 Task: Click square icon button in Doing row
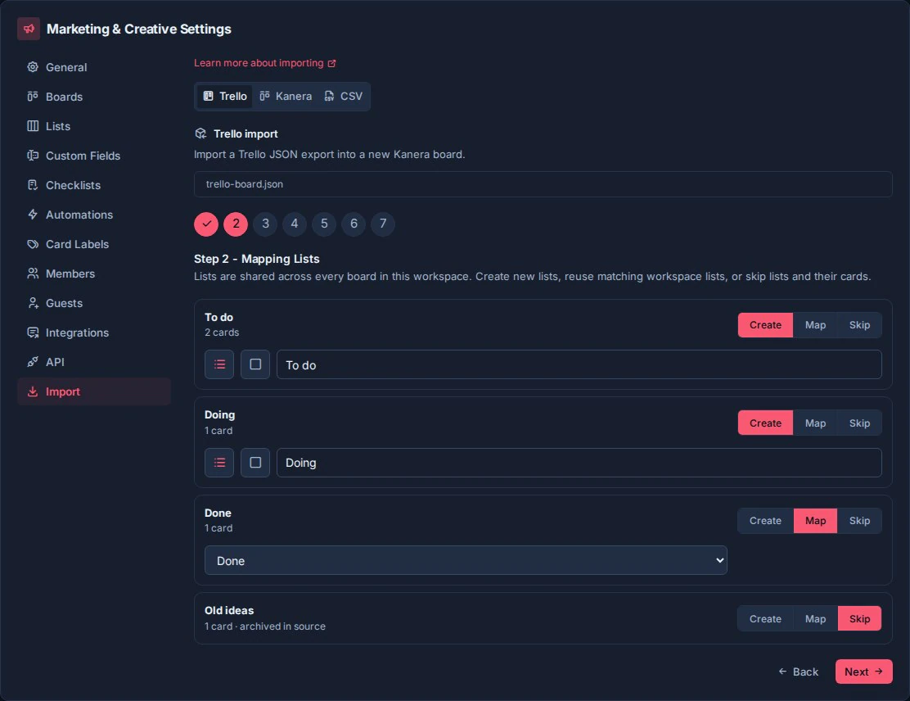255,463
